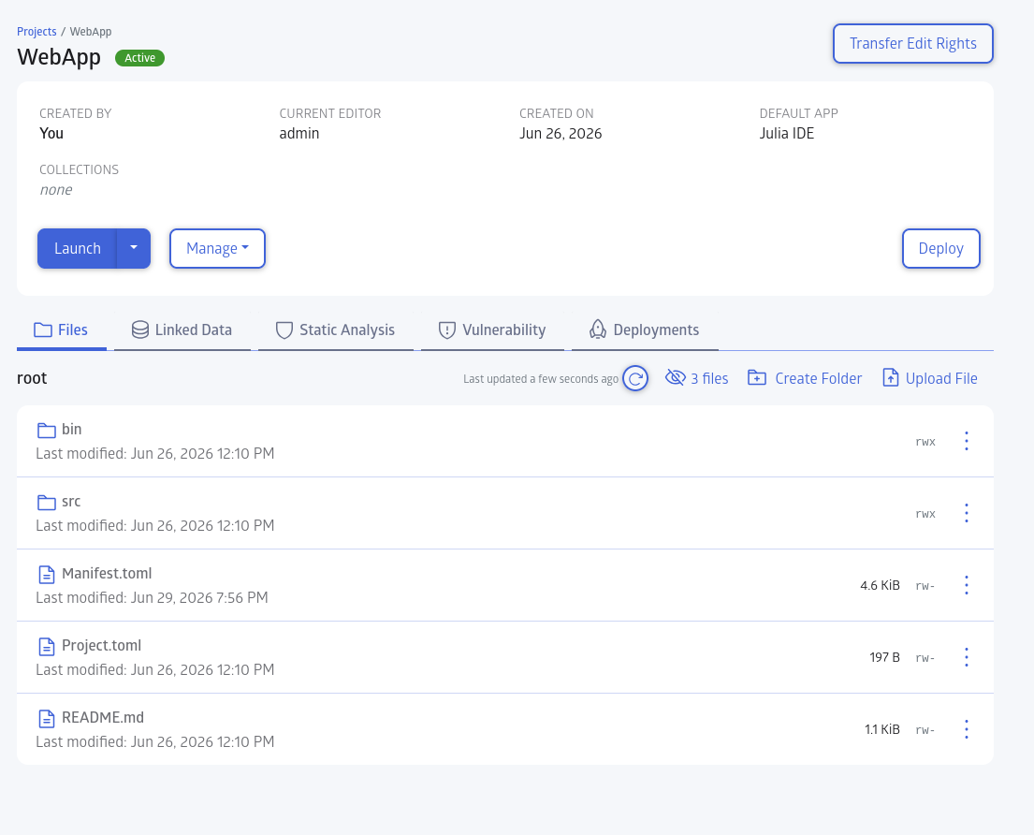Click the Julia IDE default app value
The height and width of the screenshot is (835, 1034).
coord(787,133)
